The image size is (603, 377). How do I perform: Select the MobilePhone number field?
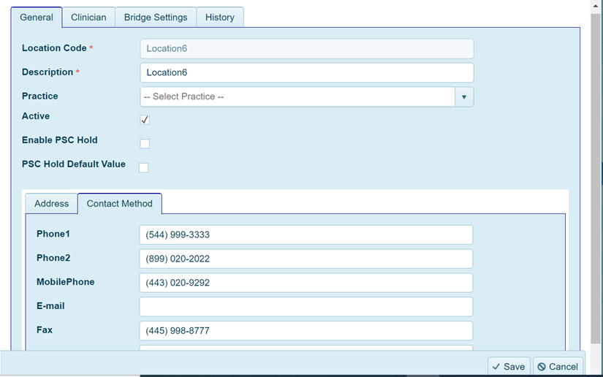tap(306, 283)
